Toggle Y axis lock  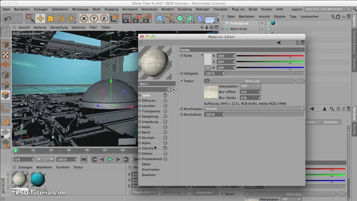click(x=94, y=19)
